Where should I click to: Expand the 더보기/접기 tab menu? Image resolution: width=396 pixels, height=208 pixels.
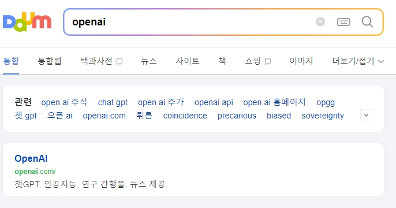coord(358,61)
